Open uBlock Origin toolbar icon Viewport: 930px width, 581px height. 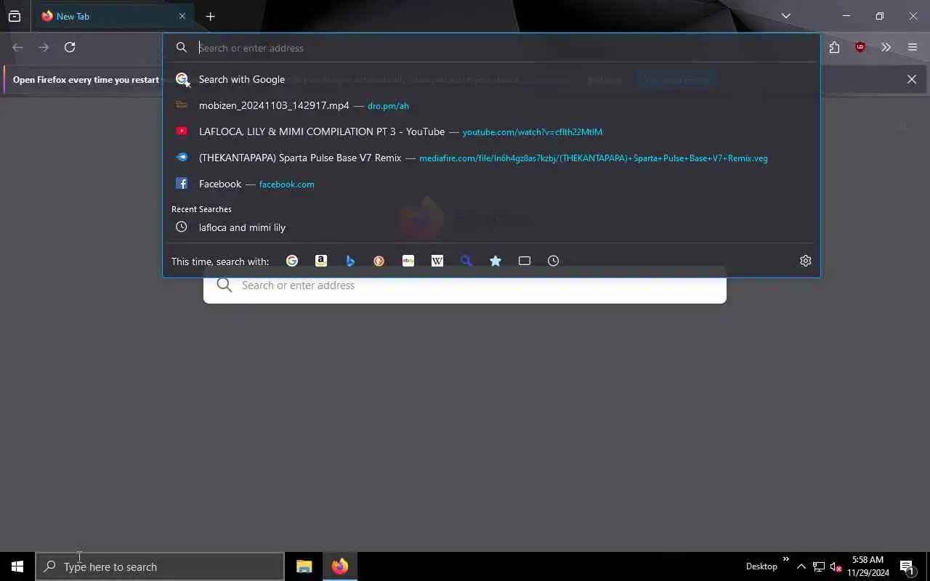[860, 47]
